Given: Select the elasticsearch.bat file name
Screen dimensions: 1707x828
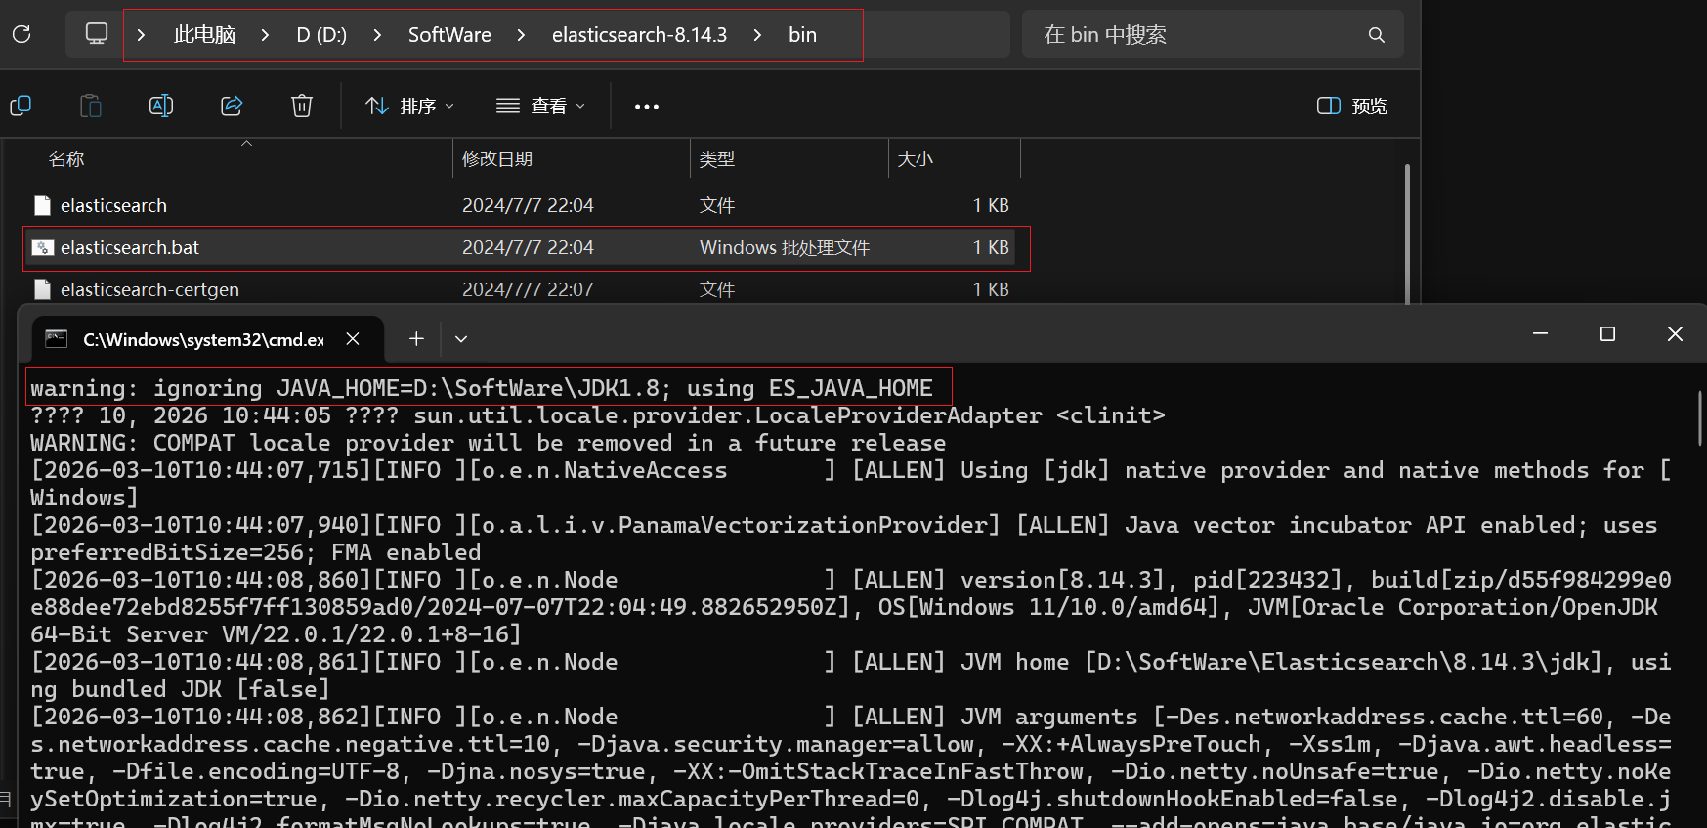Looking at the screenshot, I should tap(130, 247).
